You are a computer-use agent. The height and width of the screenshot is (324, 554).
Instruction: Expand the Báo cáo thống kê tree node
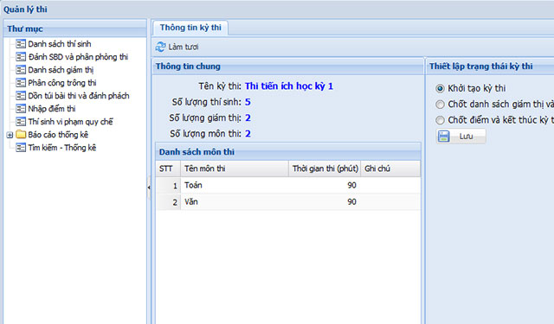pos(10,135)
